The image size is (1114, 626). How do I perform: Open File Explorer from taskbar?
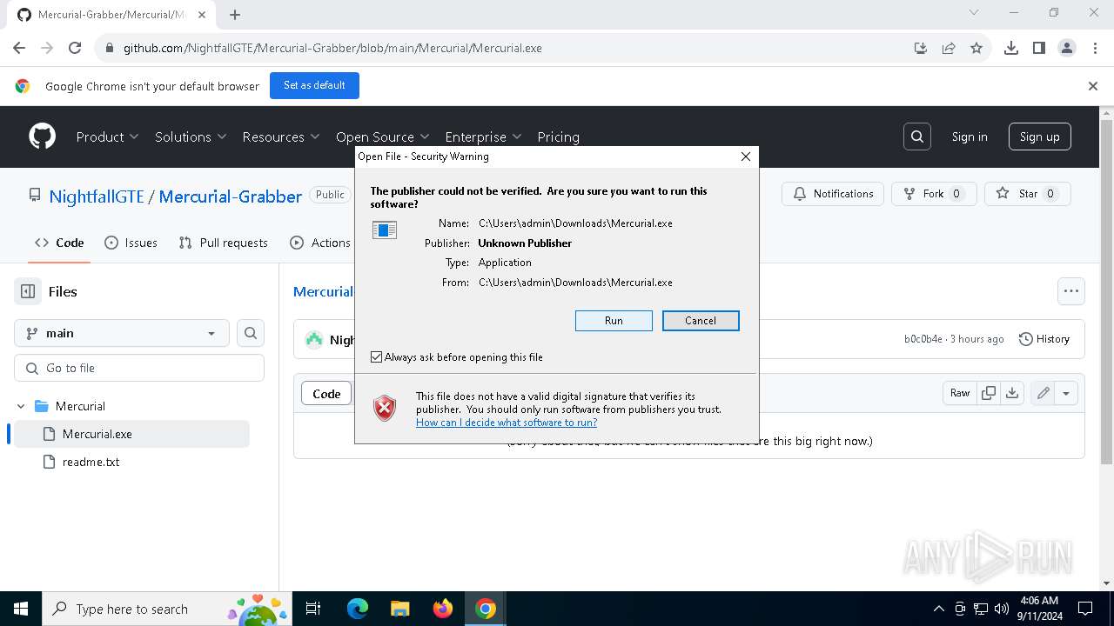(x=399, y=609)
